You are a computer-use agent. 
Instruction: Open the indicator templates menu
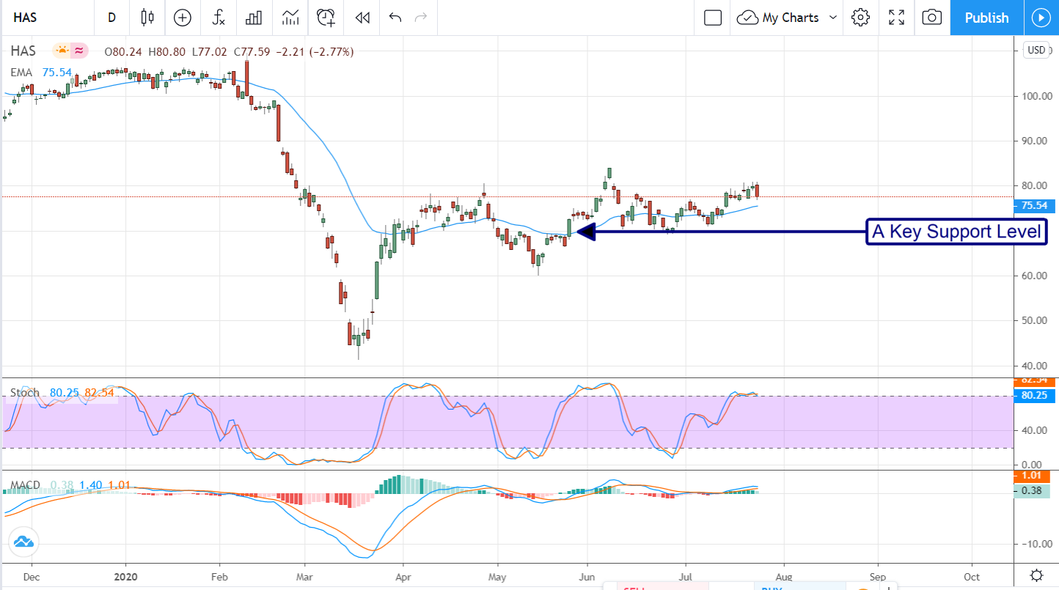(290, 18)
